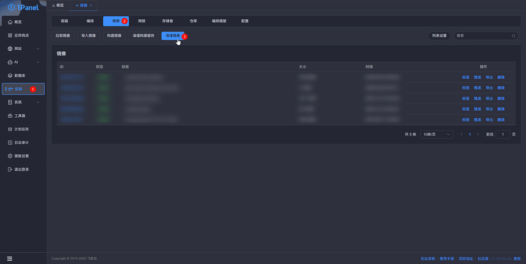Open 数据库 database sidebar item
This screenshot has height=264, width=526.
[23, 75]
